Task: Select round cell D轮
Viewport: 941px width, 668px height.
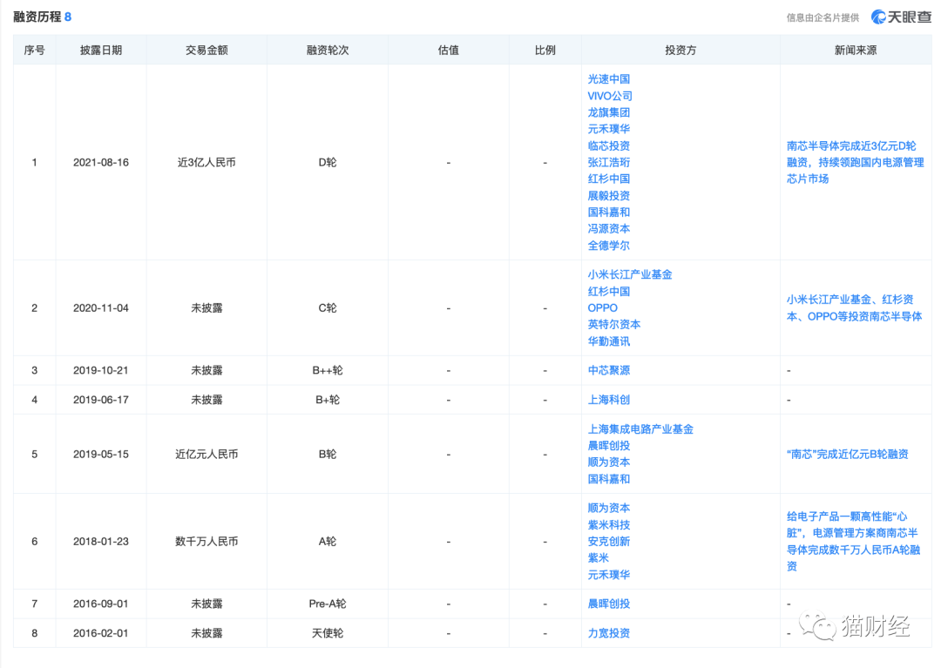Action: pyautogui.click(x=327, y=163)
